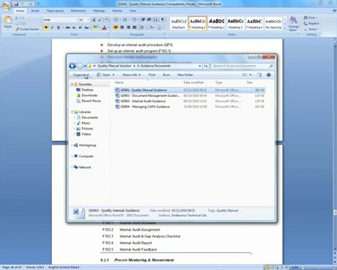337x270 pixels.
Task: Open the Select dropdown in Editing group
Action: [311, 29]
